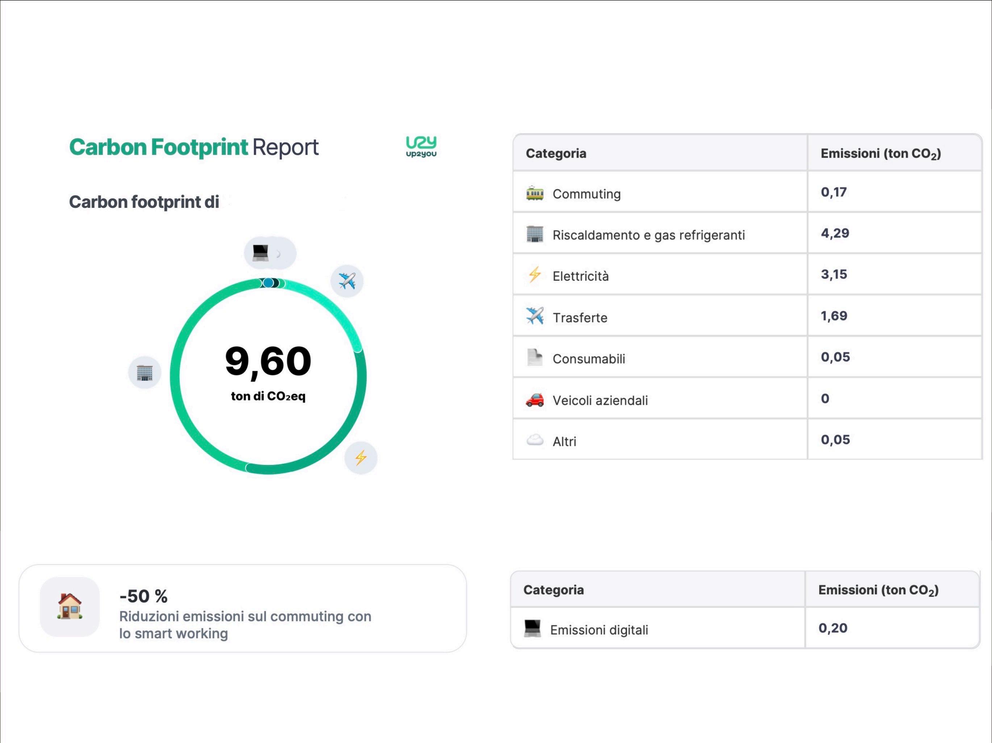Click the Categoria header in top table
The image size is (992, 743).
point(556,153)
